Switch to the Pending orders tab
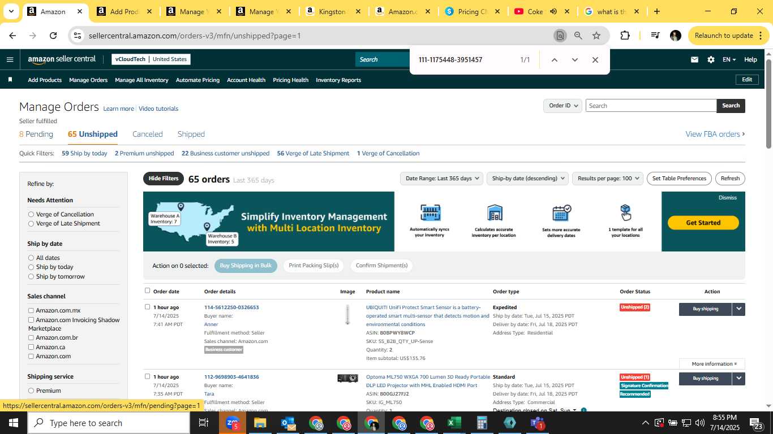773x434 pixels. [x=36, y=134]
